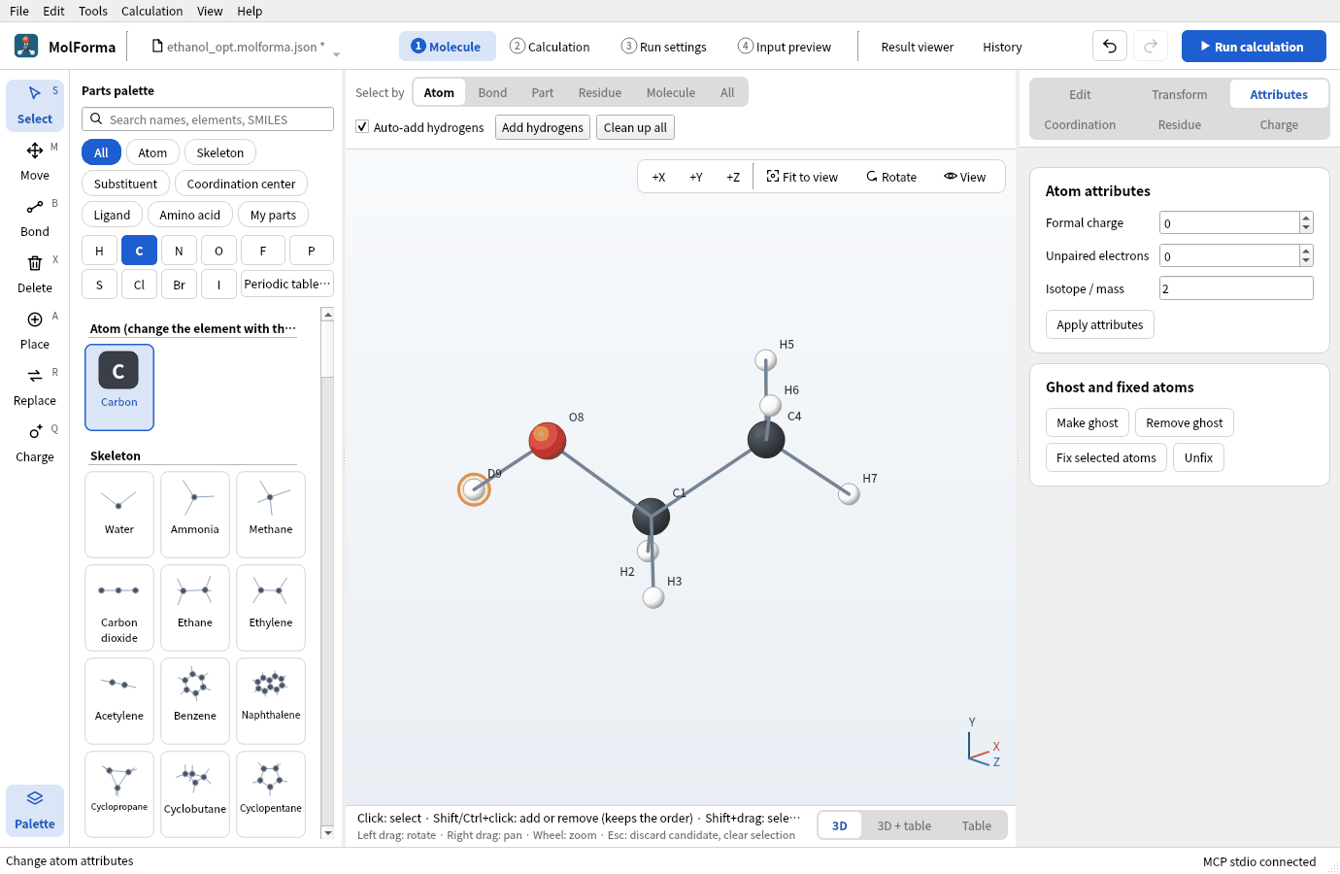1340x874 pixels.
Task: Activate the Place atom tool
Action: tap(35, 330)
